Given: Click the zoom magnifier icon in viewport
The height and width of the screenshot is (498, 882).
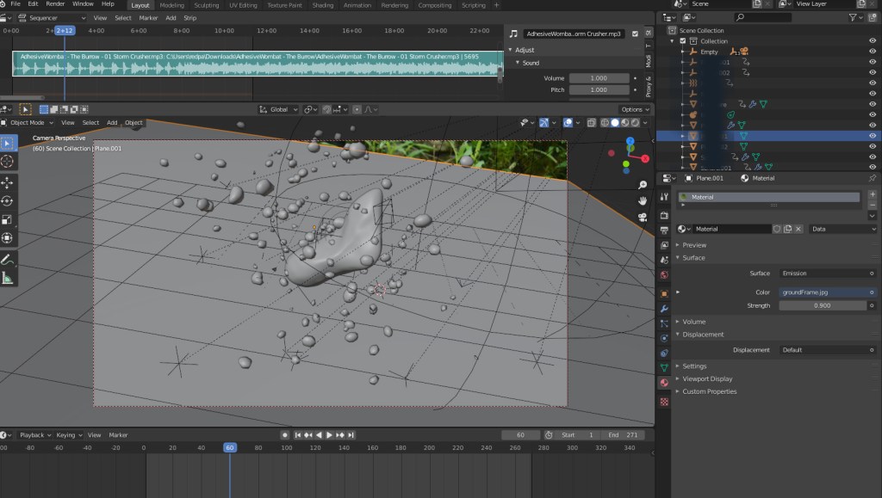Looking at the screenshot, I should 643,185.
